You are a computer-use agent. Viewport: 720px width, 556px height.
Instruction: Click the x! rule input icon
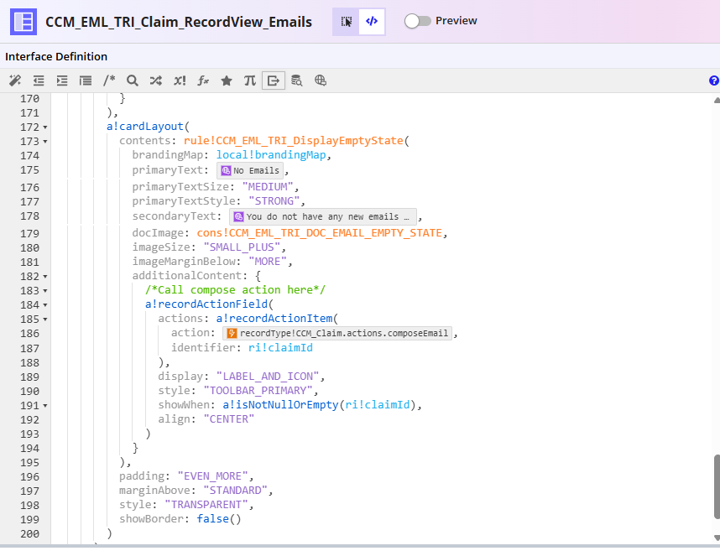click(x=180, y=81)
